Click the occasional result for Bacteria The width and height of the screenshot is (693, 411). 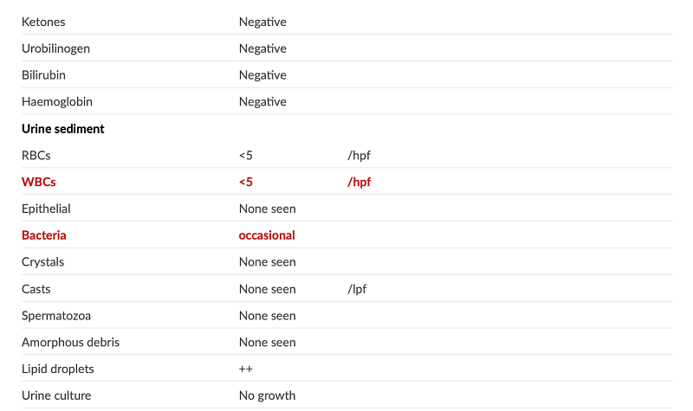[267, 235]
